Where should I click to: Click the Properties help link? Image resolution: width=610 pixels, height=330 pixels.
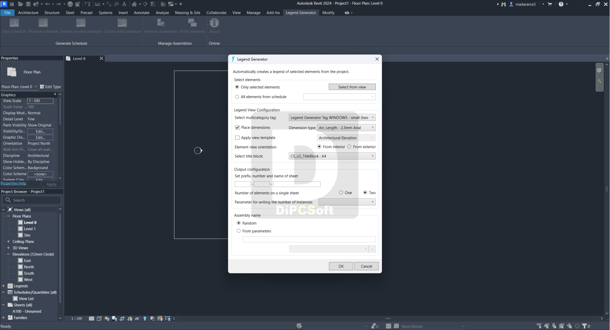click(13, 183)
